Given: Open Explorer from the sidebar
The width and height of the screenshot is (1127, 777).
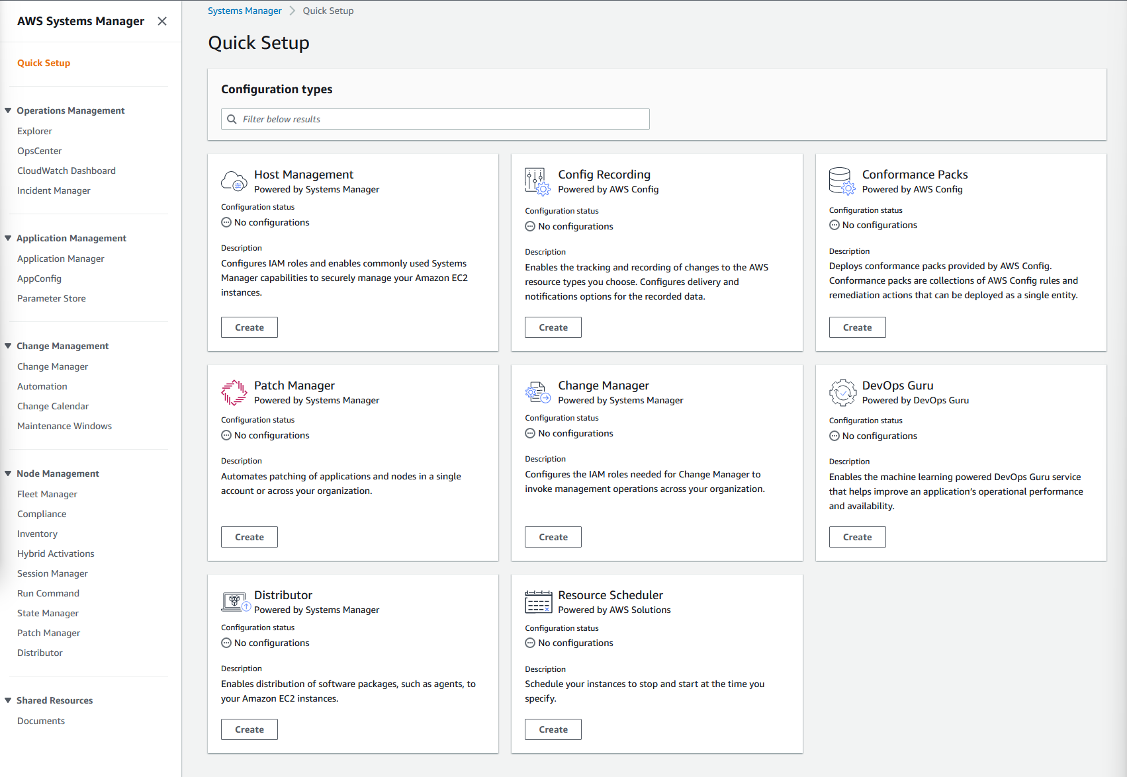Looking at the screenshot, I should [x=34, y=131].
